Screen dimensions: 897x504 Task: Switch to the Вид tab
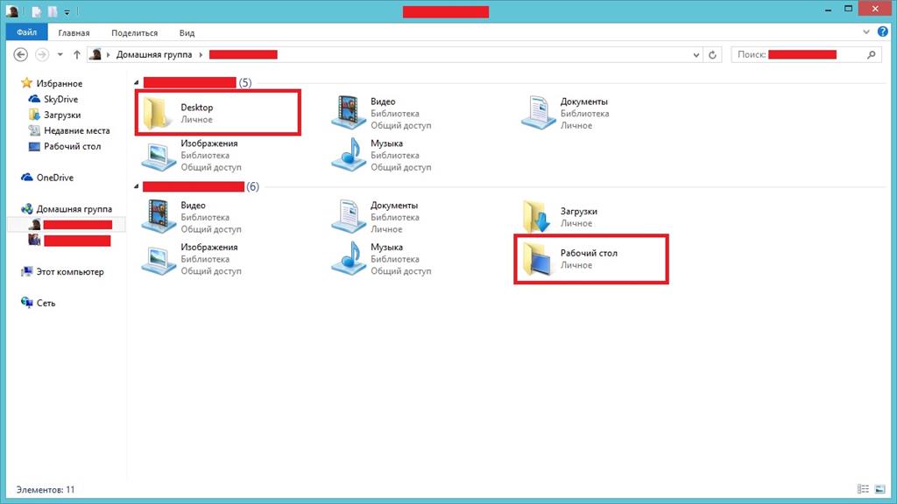(x=187, y=32)
